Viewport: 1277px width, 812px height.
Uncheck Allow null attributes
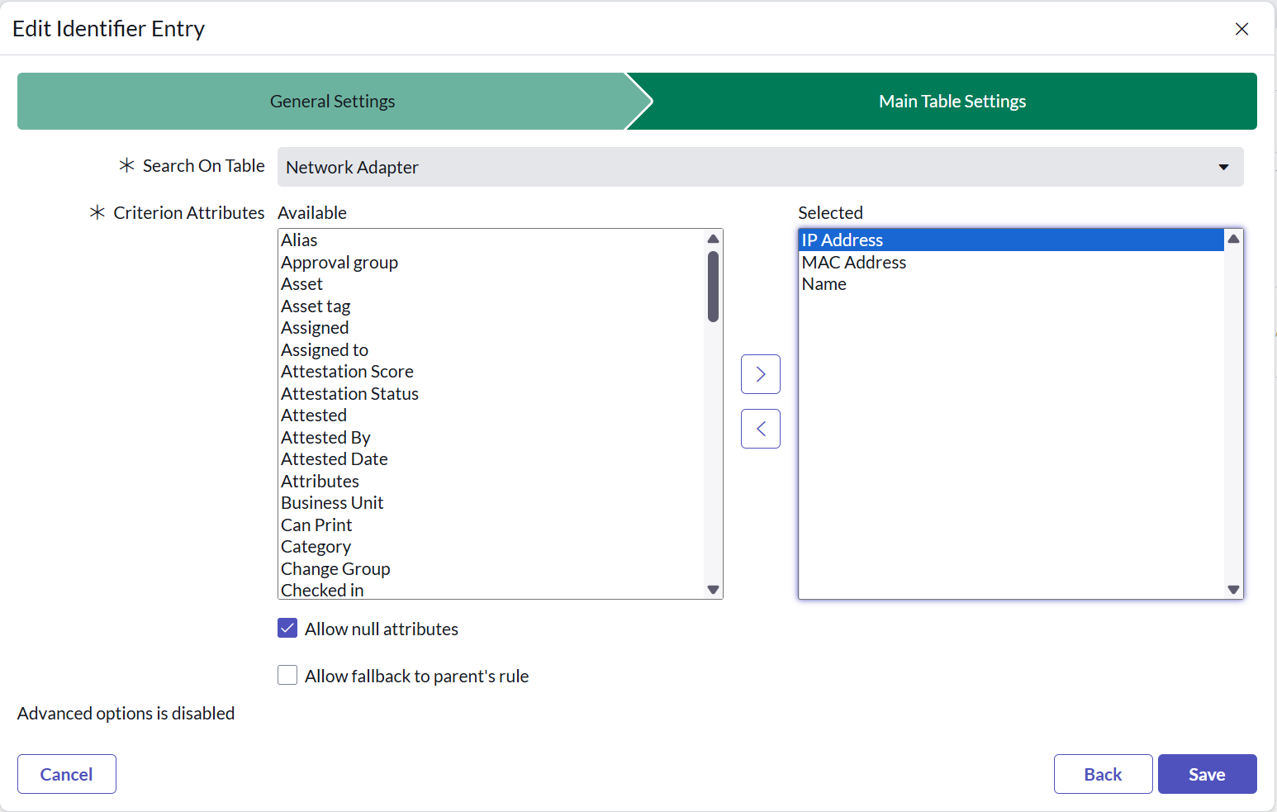coord(287,629)
